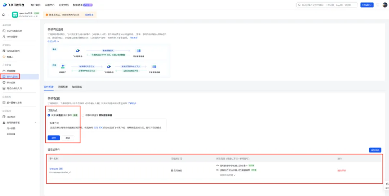Focus the top search input field
Screen dimensions: 389x196
coord(327,5)
